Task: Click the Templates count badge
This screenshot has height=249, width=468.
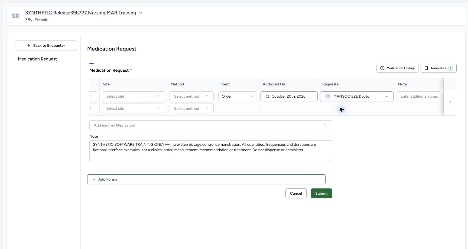Action: click(x=450, y=68)
